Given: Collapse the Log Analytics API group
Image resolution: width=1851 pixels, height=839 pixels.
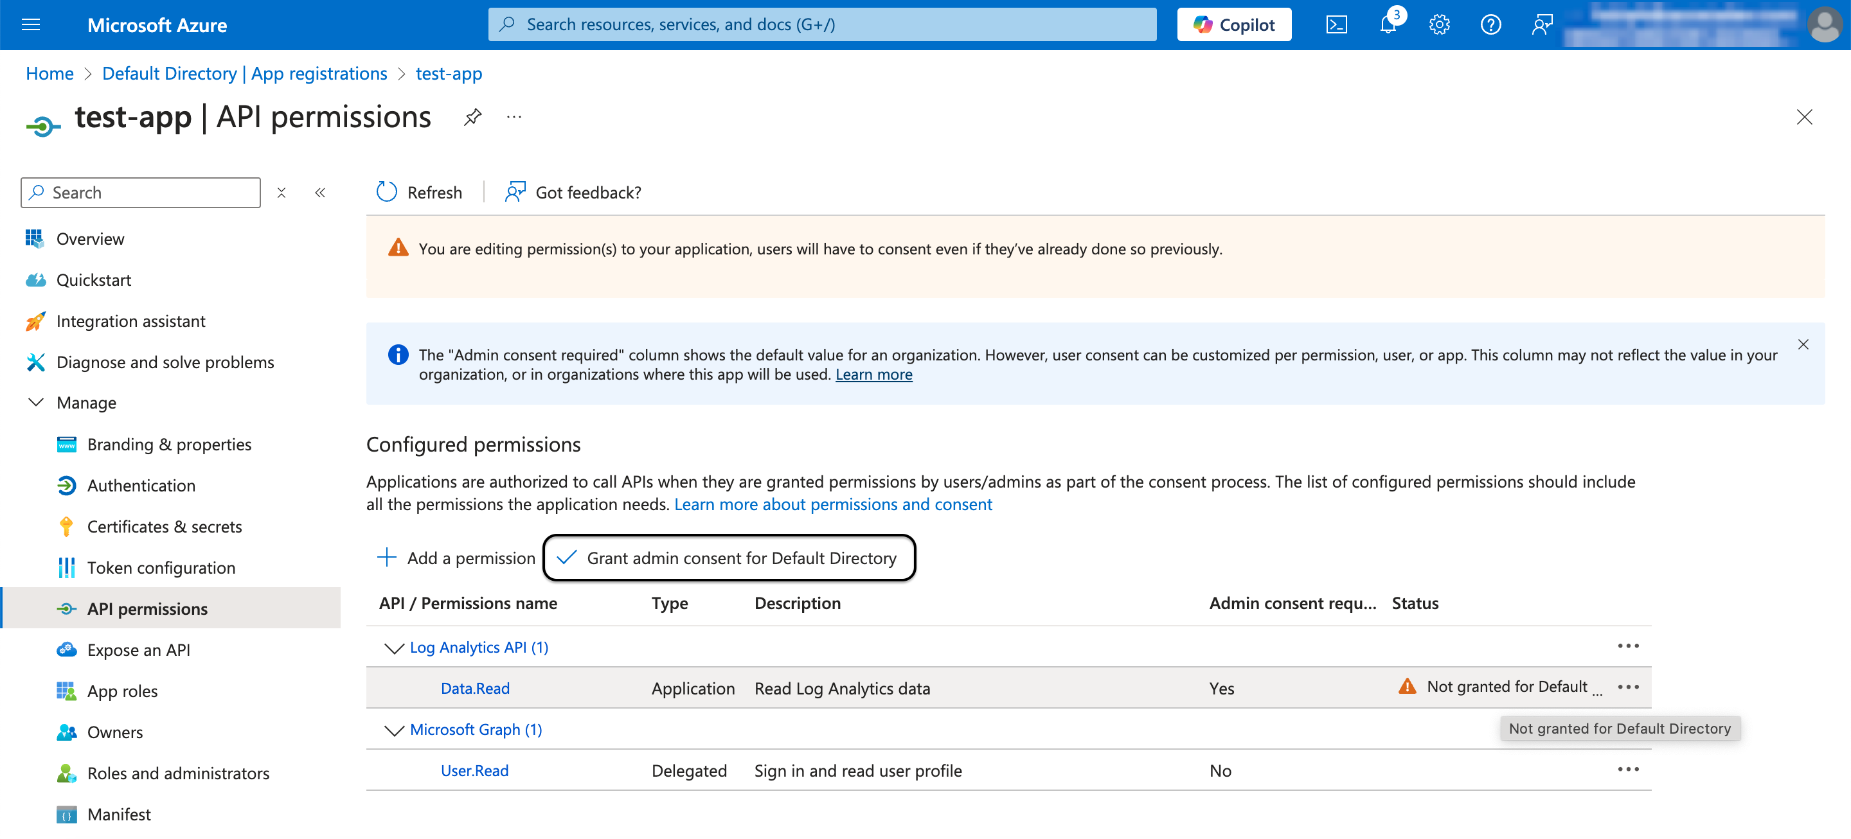Looking at the screenshot, I should (394, 648).
